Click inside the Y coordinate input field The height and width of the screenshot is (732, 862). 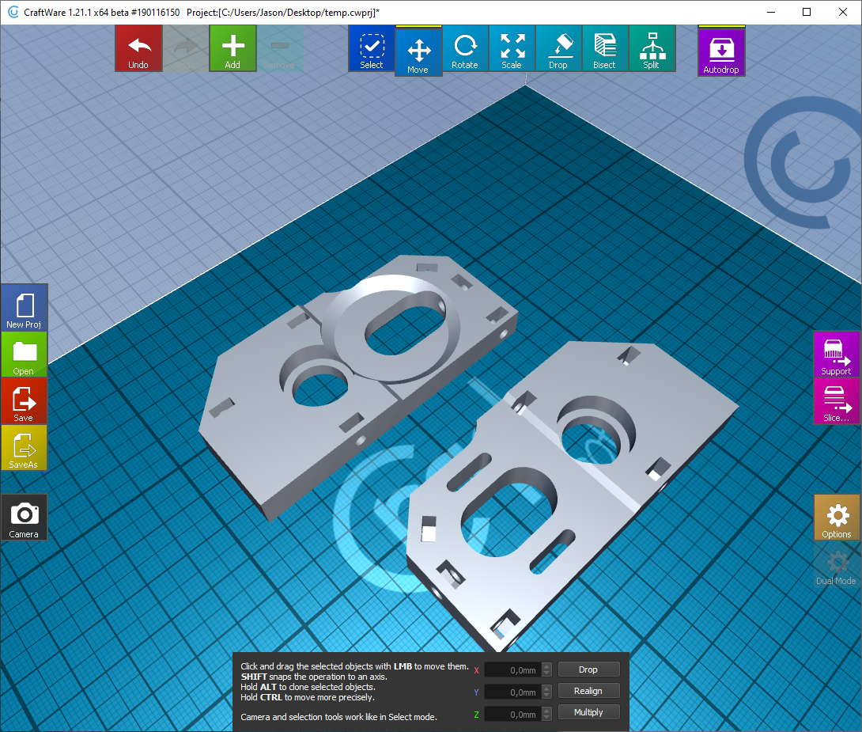(x=514, y=691)
